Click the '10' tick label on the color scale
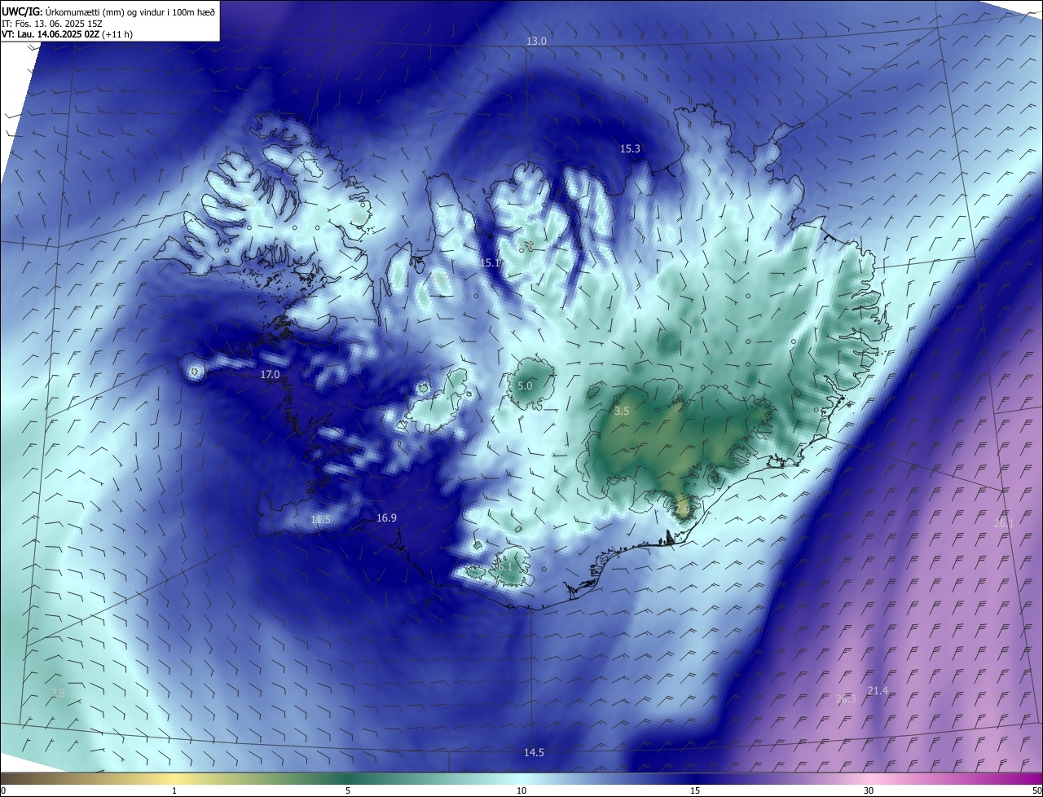 pos(521,790)
